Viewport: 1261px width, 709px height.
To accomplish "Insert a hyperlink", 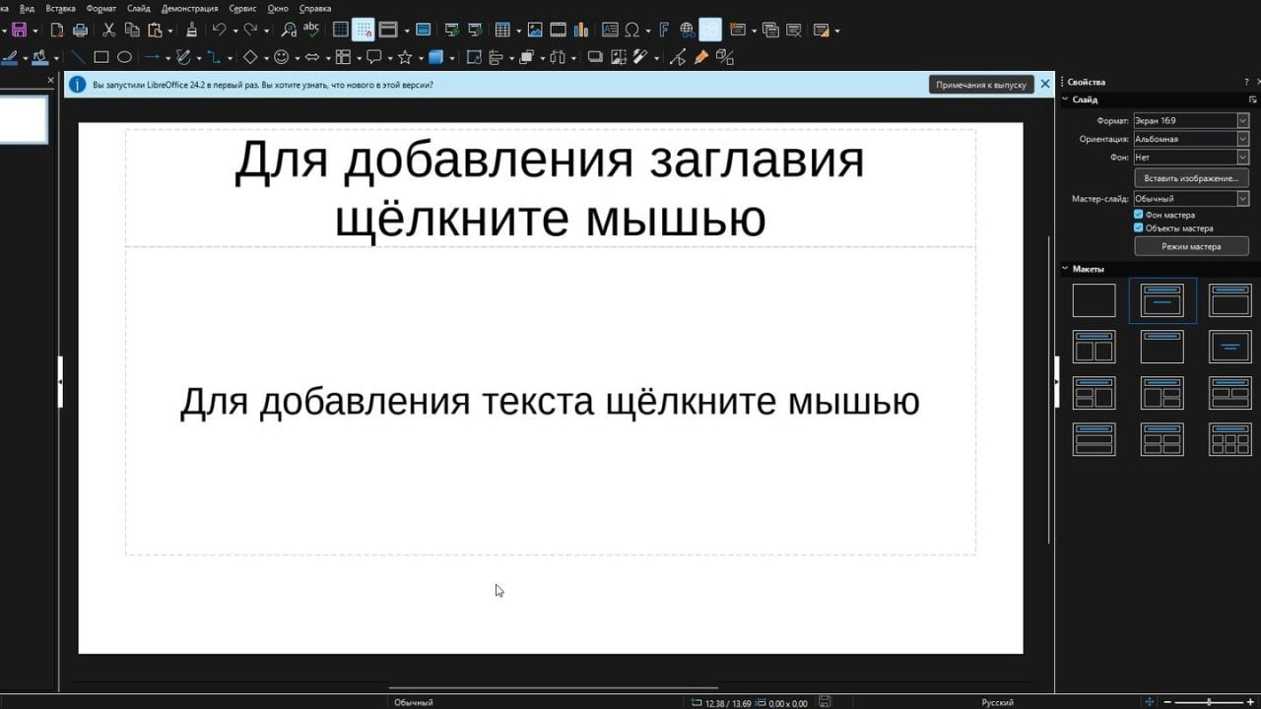I will pyautogui.click(x=687, y=30).
